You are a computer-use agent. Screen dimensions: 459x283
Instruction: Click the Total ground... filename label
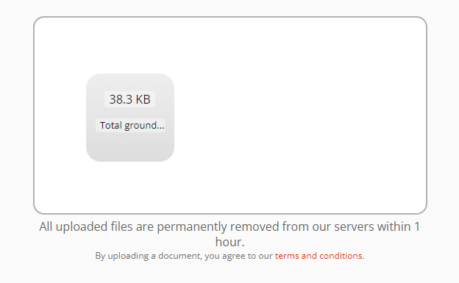click(130, 125)
